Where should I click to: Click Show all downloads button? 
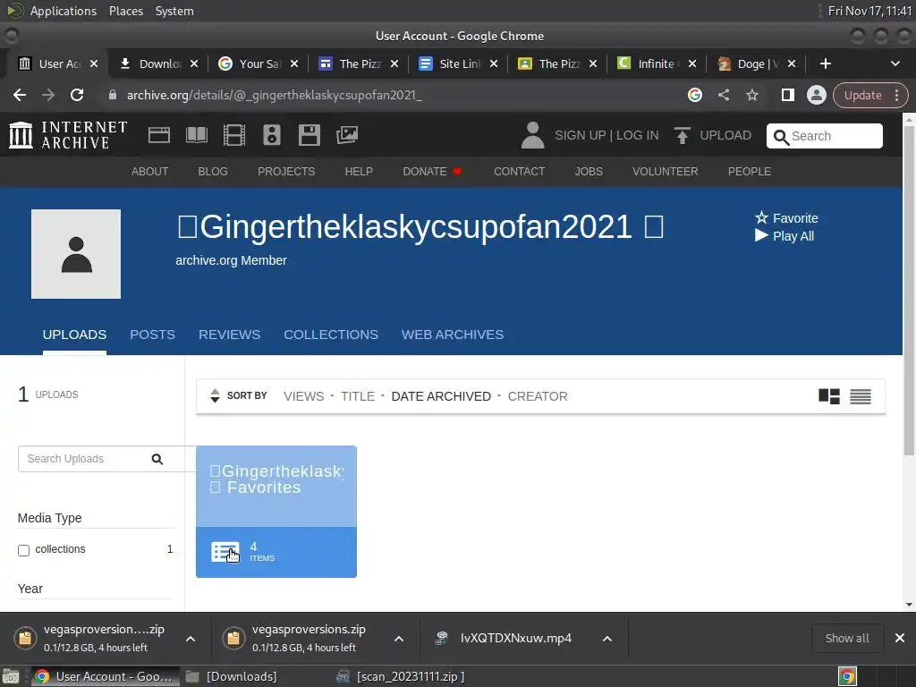[847, 639]
